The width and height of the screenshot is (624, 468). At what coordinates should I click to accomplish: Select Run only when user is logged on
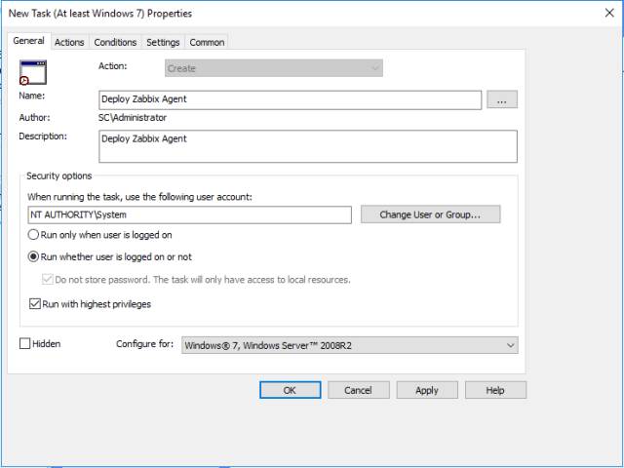(35, 235)
